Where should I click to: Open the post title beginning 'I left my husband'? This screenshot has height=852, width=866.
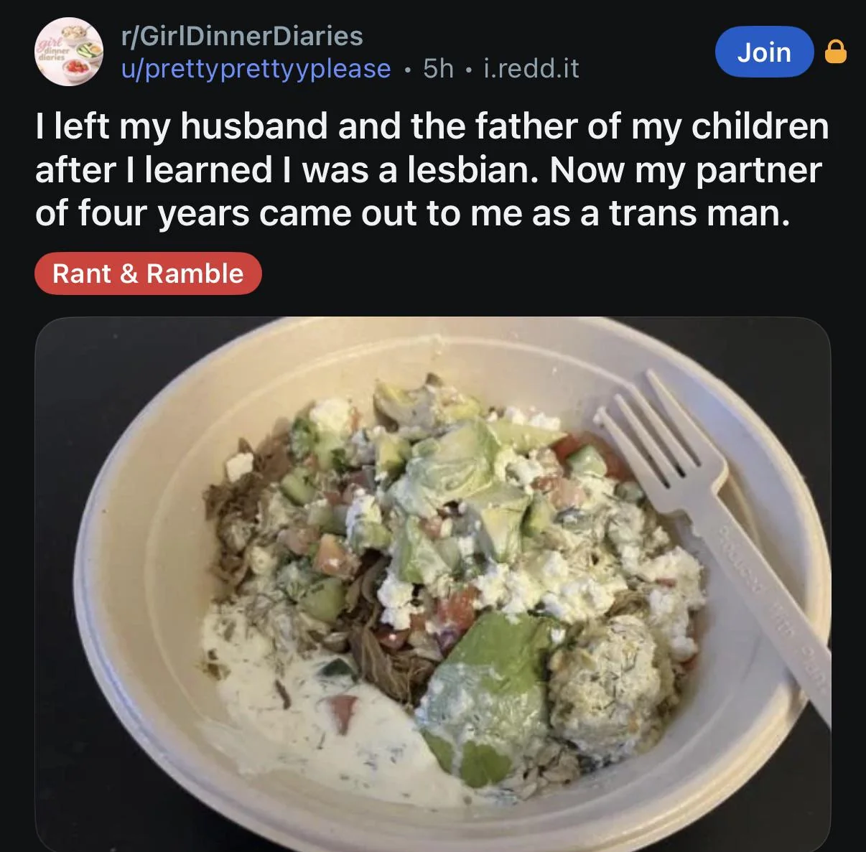[x=432, y=169]
